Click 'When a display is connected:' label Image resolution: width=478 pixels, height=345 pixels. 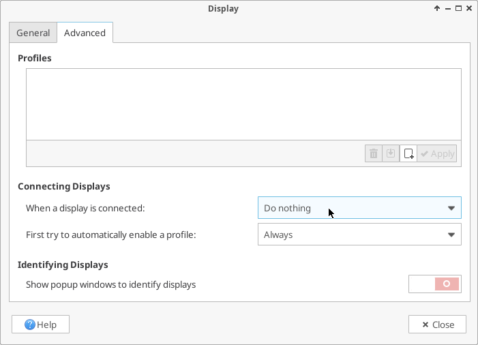(x=85, y=208)
